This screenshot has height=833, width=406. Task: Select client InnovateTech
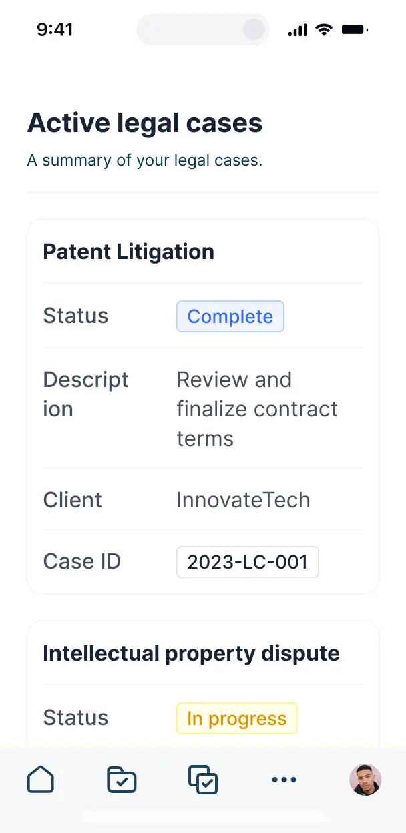(243, 499)
